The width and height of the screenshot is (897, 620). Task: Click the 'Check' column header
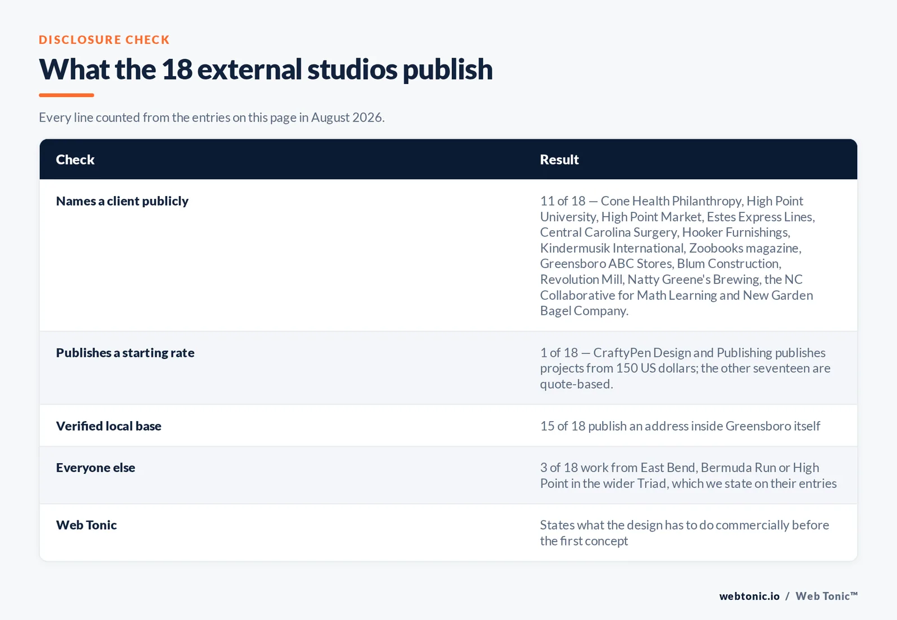click(x=75, y=160)
